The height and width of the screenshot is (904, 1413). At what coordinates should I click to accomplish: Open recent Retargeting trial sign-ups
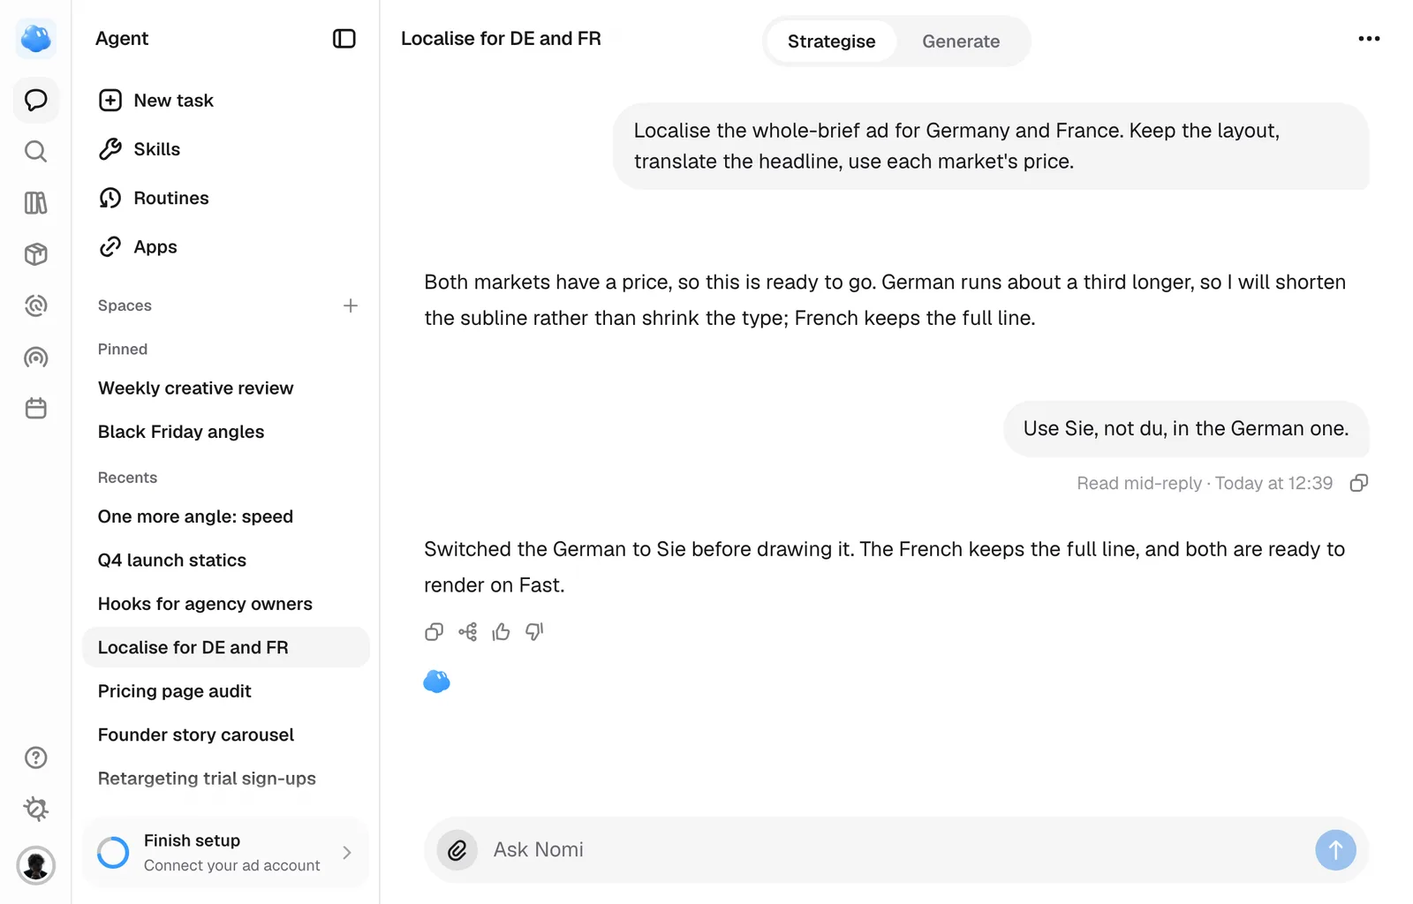[225, 779]
